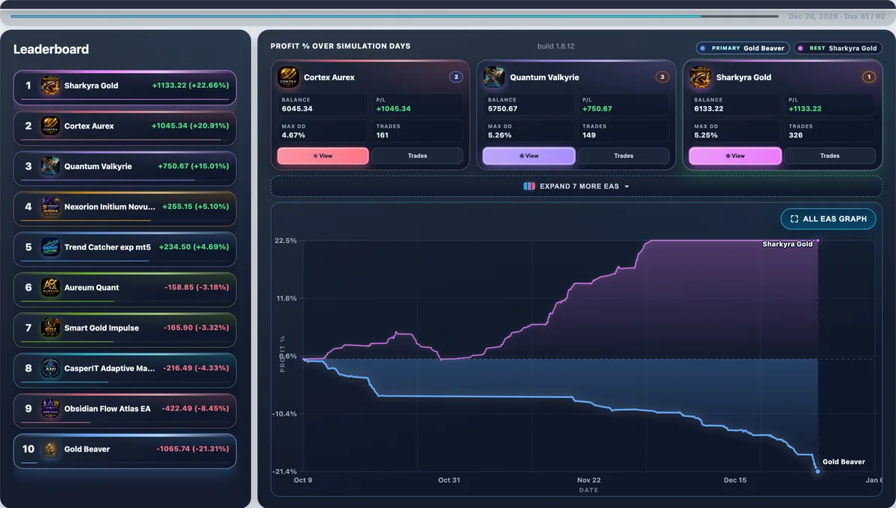Open the All EAs Graph view
The height and width of the screenshot is (508, 896).
(828, 219)
